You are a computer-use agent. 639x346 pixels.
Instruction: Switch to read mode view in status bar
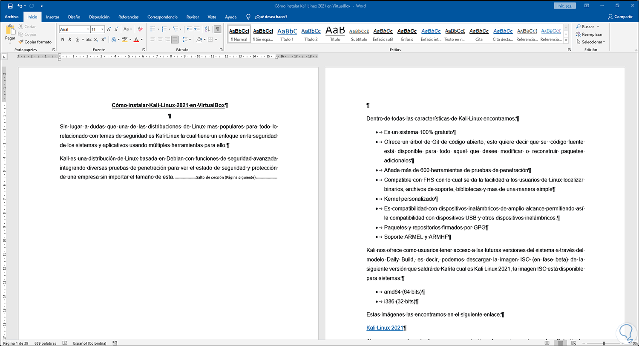[x=547, y=343]
